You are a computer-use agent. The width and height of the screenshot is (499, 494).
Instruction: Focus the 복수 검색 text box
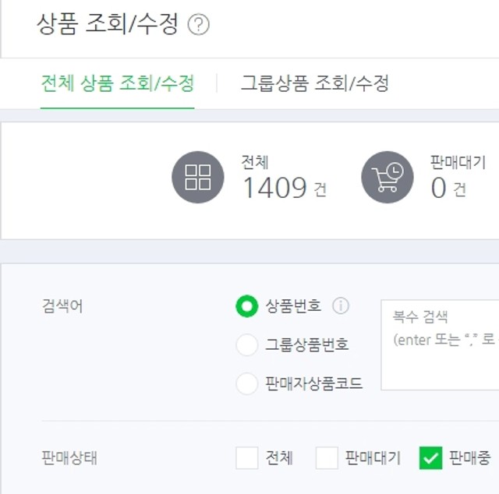(440, 345)
